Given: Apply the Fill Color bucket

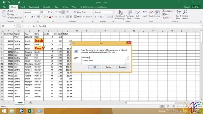Looking at the screenshot, I should point(45,17).
